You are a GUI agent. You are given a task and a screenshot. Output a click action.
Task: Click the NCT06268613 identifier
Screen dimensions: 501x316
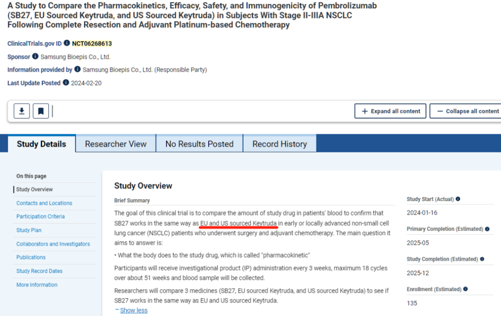coord(92,44)
